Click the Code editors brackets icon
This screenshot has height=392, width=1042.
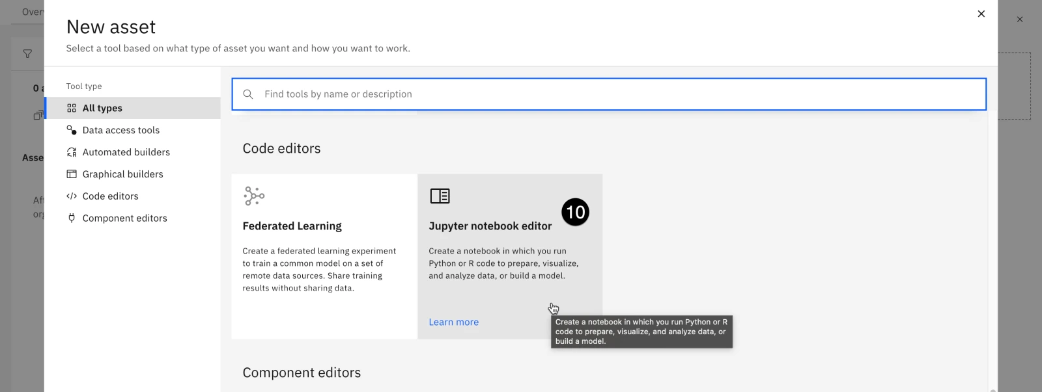pos(72,196)
